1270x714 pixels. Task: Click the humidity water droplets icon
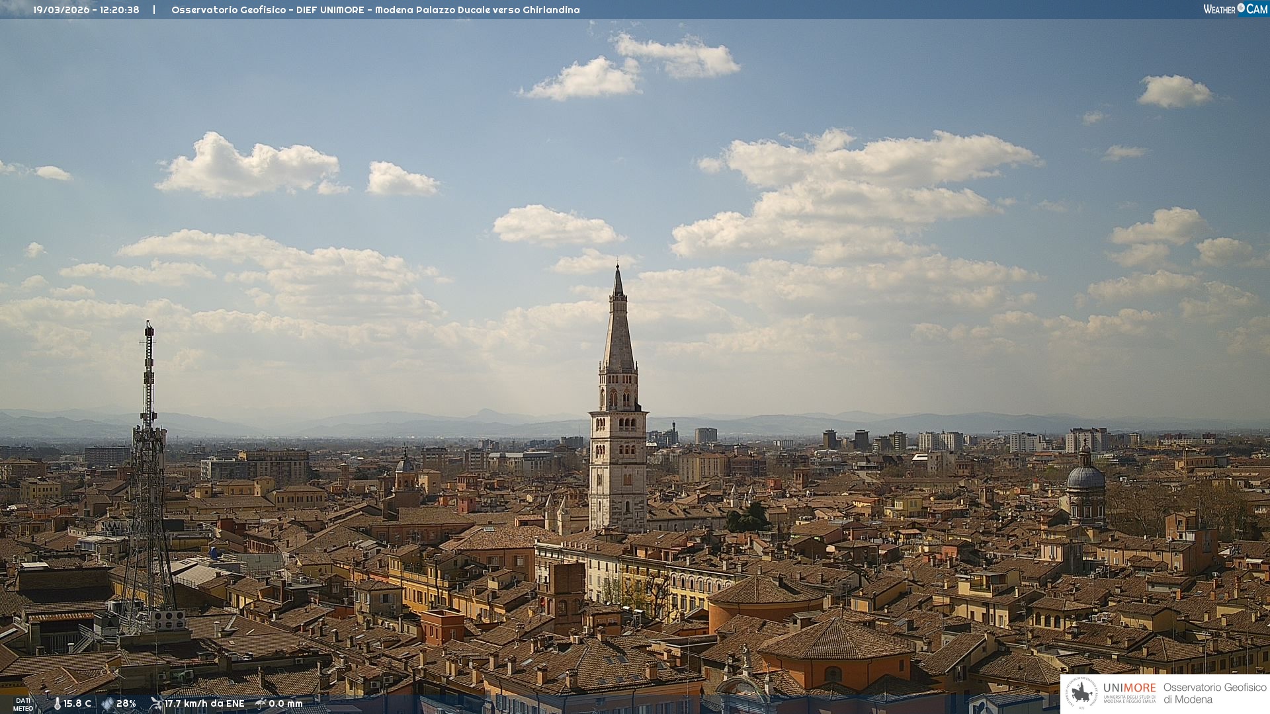click(107, 703)
